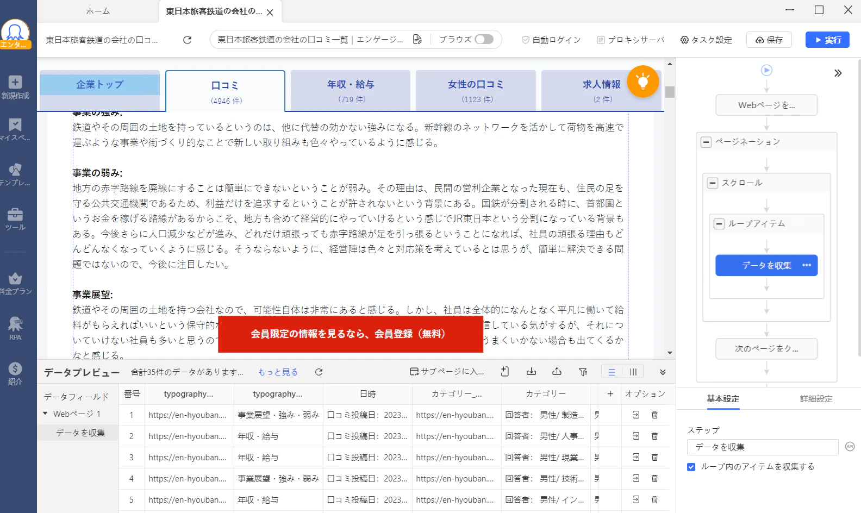
Task: Collapse workflow panel with double chevron
Action: 838,73
